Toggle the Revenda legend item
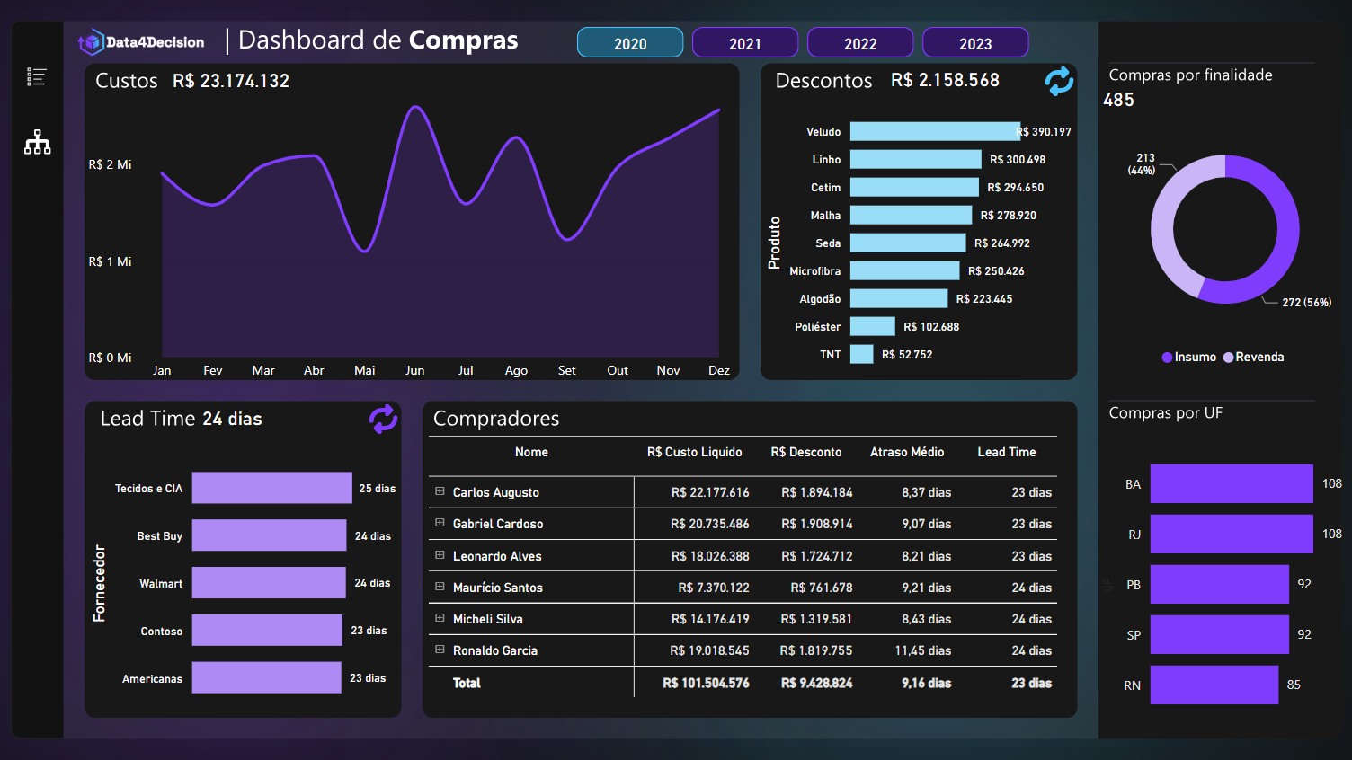 (x=1253, y=358)
